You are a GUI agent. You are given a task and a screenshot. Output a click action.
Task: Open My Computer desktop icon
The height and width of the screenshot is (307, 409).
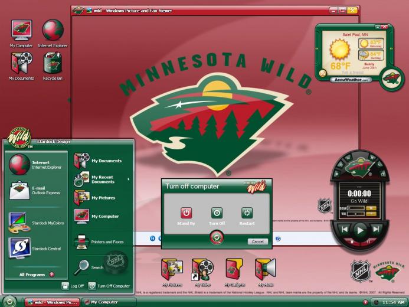click(x=21, y=34)
